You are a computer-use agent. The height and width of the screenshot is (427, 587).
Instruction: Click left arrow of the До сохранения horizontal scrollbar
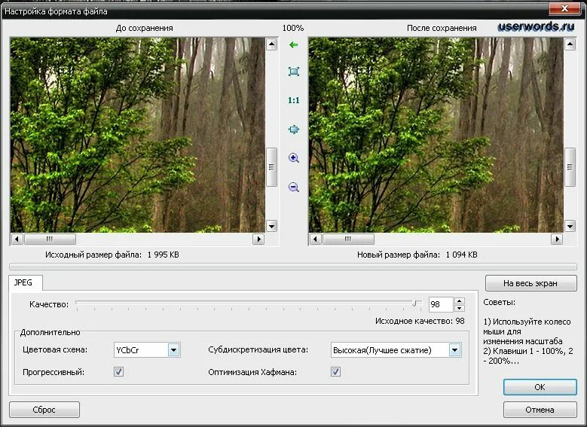point(17,239)
